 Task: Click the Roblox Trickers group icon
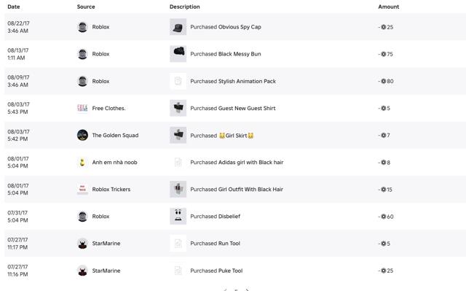82,189
